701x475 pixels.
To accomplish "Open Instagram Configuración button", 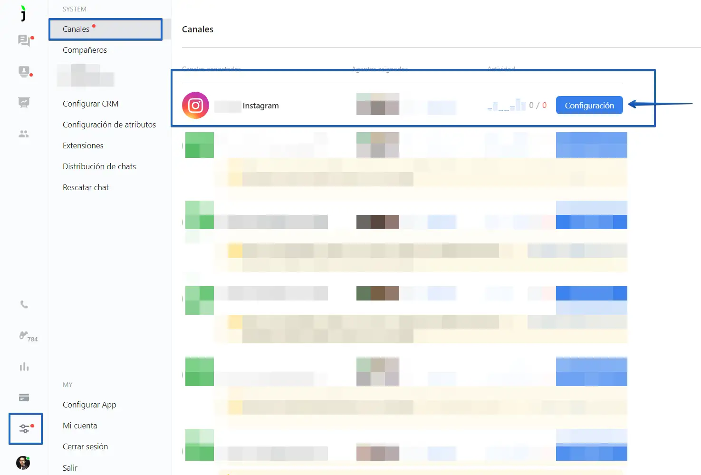I will point(589,106).
